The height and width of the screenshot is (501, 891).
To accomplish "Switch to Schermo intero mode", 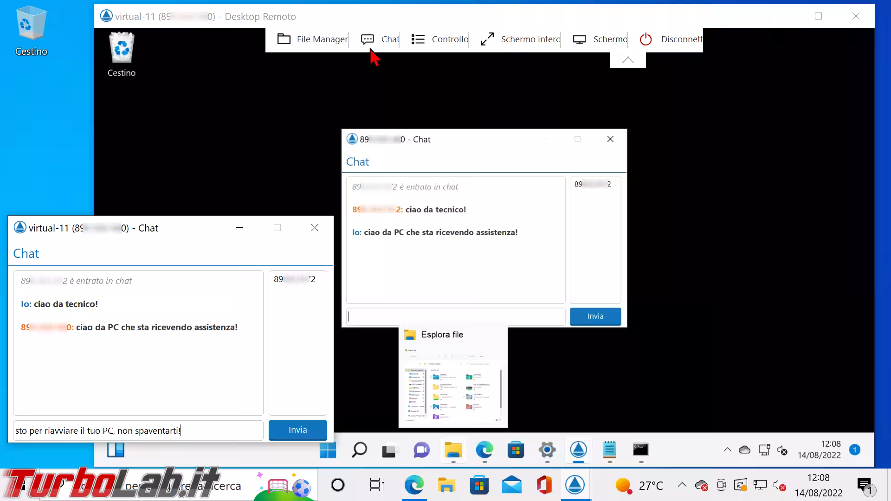I will [520, 39].
